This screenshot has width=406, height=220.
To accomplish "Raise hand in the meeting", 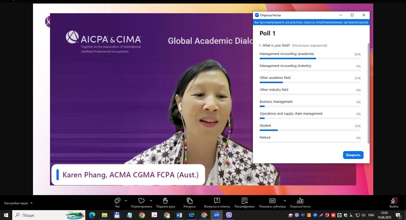I will click(x=166, y=201).
